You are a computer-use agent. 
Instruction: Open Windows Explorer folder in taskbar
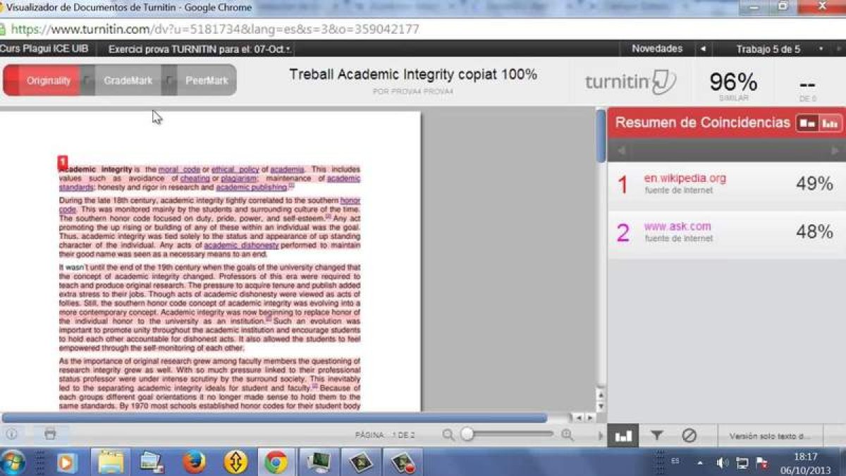[111, 462]
